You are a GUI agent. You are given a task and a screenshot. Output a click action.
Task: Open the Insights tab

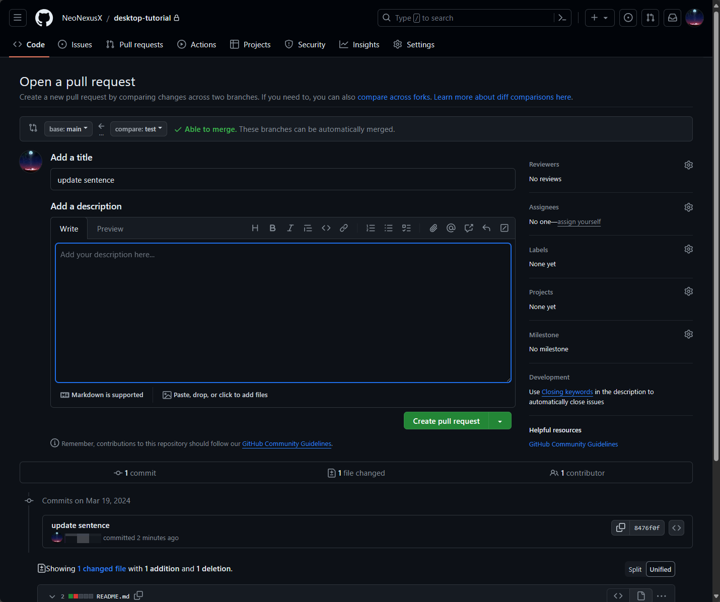(x=359, y=44)
